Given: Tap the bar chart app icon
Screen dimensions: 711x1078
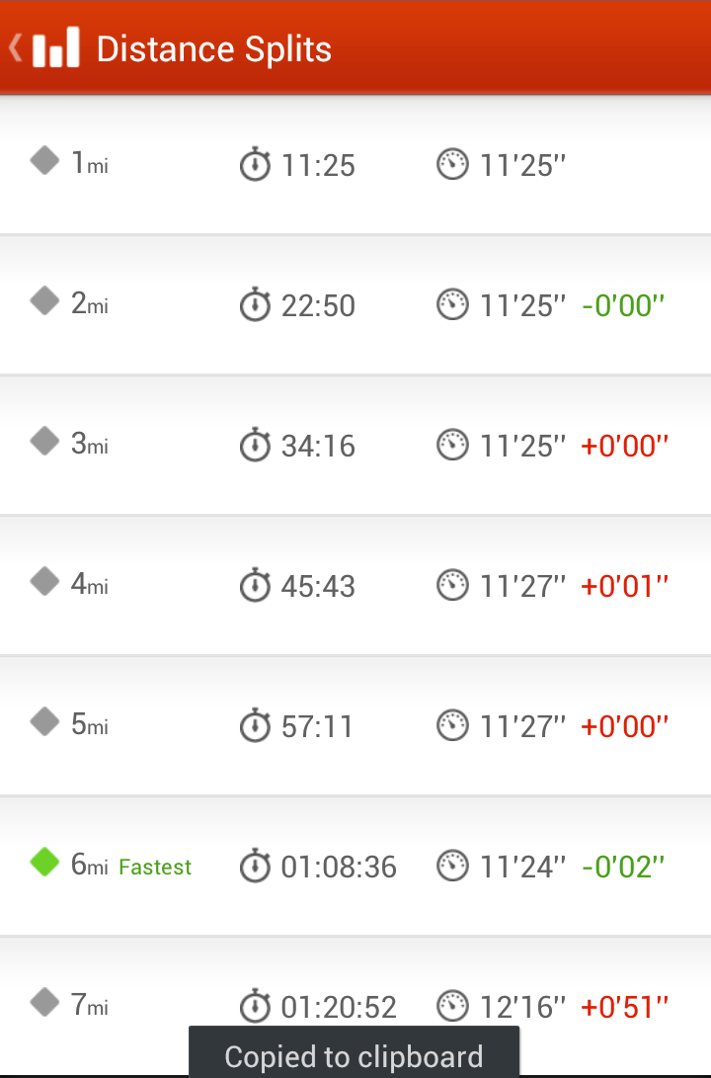Looking at the screenshot, I should (56, 47).
